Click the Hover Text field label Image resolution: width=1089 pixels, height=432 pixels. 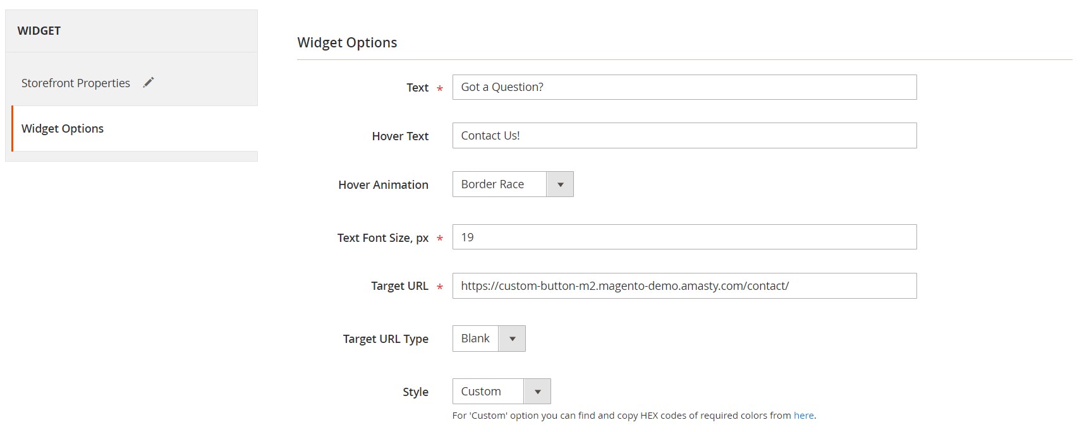click(x=400, y=136)
